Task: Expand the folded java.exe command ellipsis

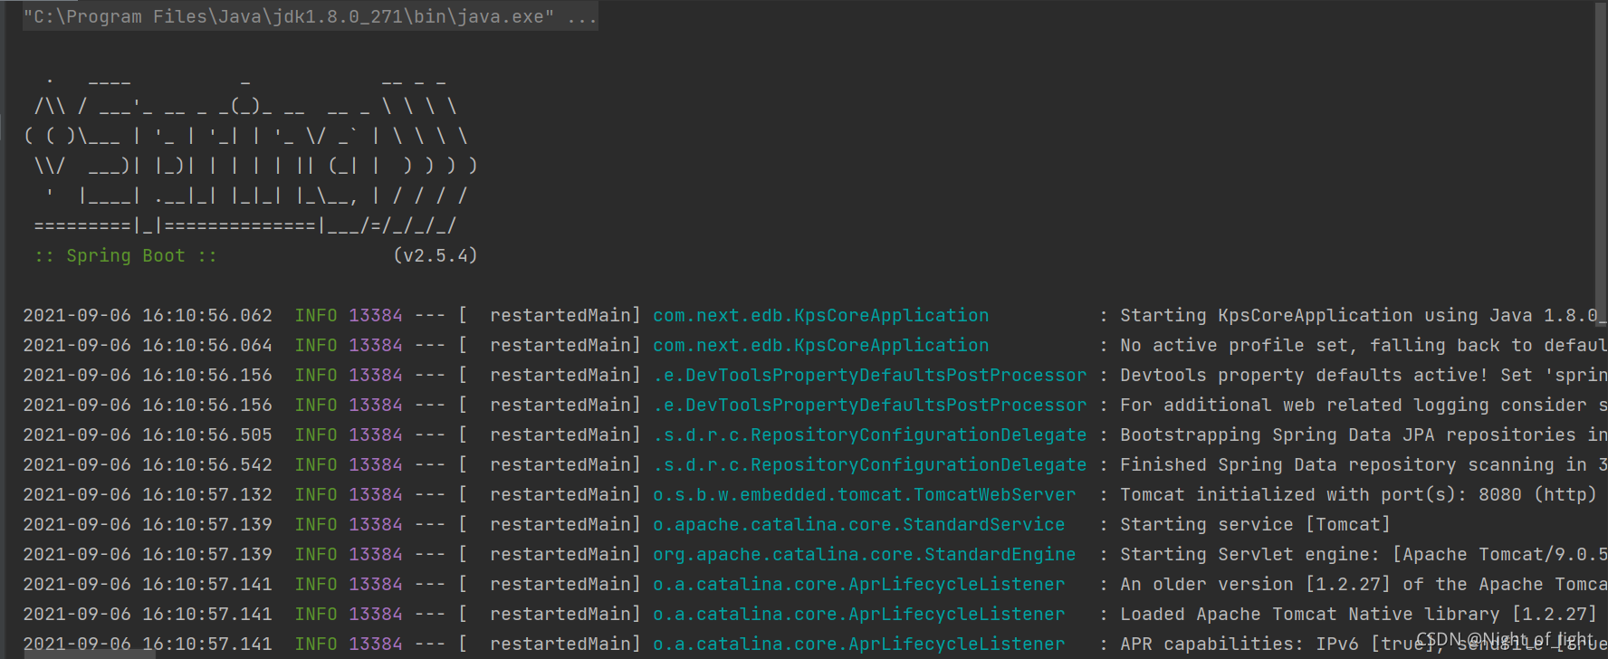Action: pyautogui.click(x=582, y=16)
